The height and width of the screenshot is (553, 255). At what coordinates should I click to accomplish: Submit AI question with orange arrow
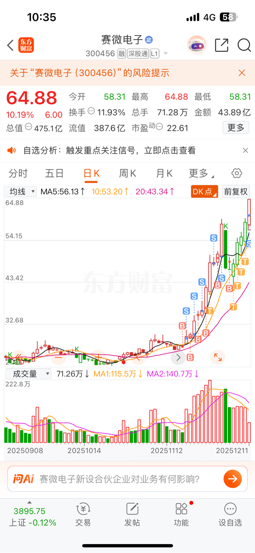pos(232,479)
